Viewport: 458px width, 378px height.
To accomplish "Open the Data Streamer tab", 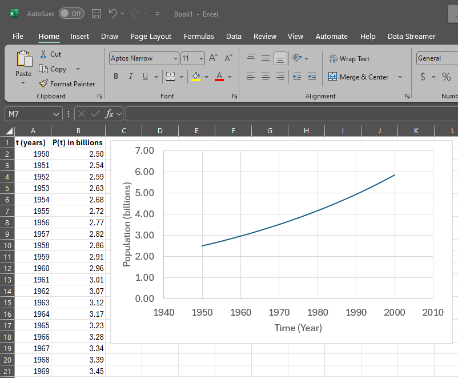I will click(x=412, y=36).
